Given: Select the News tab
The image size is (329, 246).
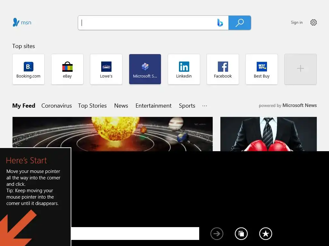Looking at the screenshot, I should [x=121, y=106].
